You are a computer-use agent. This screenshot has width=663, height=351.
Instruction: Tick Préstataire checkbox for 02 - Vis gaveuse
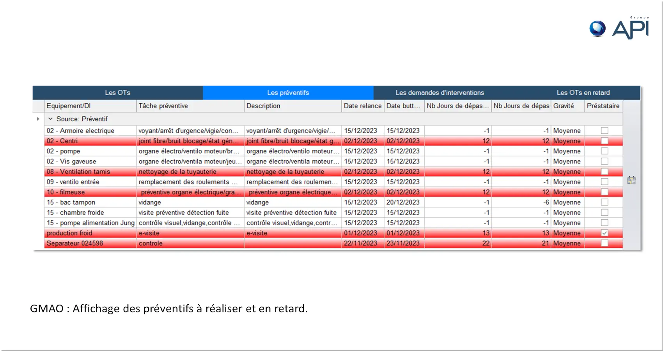(604, 161)
